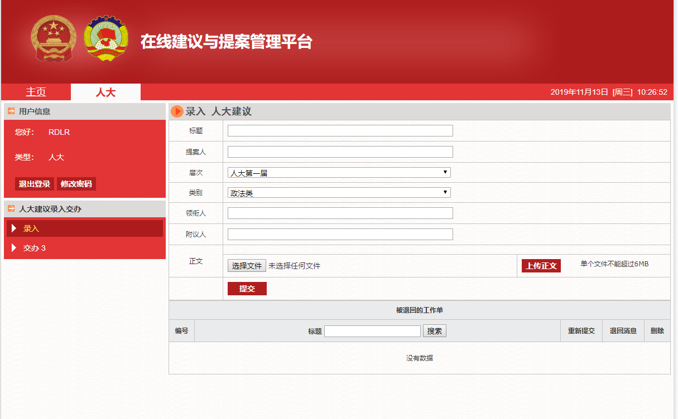Click the triangle icon next to 录入
Viewport: 678px width, 419px height.
click(x=14, y=228)
